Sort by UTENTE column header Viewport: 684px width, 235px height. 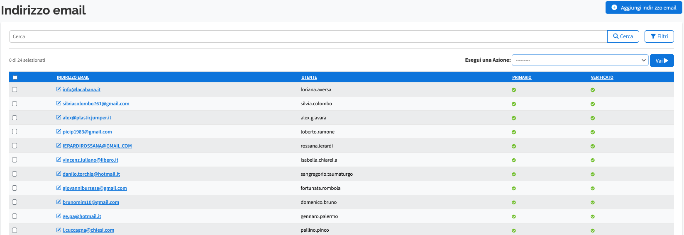(x=309, y=78)
